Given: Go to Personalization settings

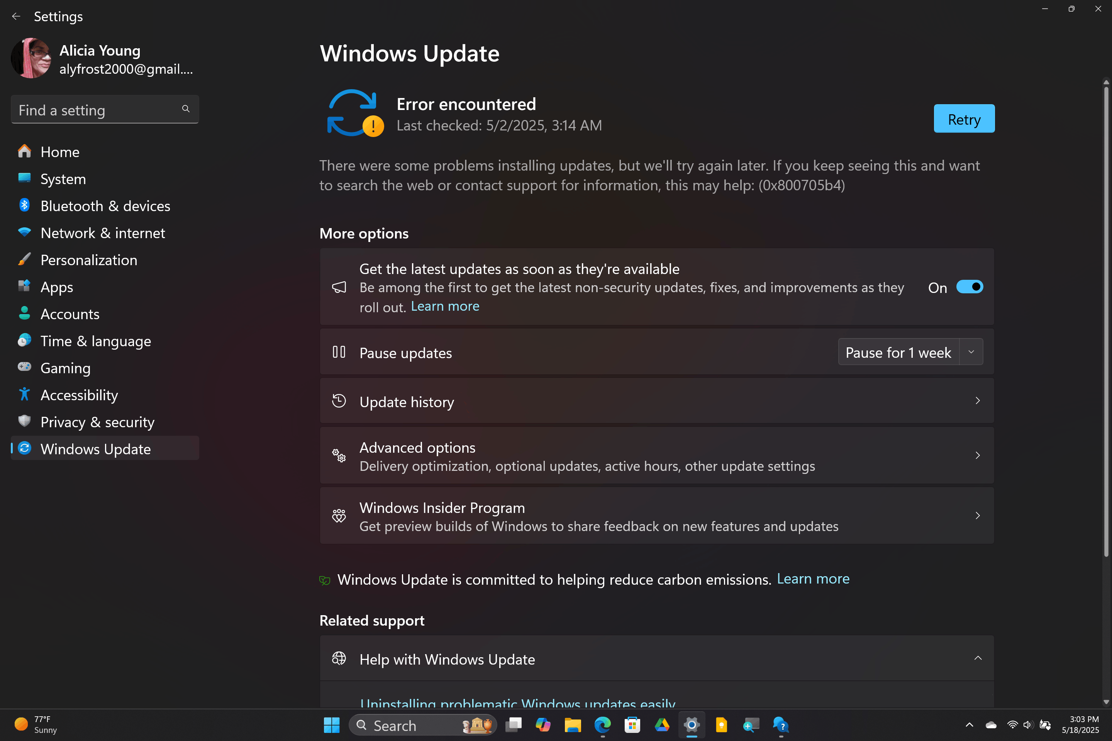Looking at the screenshot, I should [89, 260].
